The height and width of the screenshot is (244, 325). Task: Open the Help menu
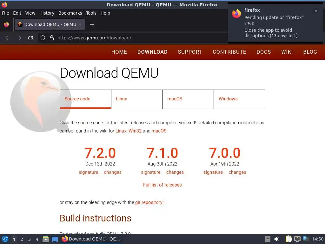pos(105,13)
